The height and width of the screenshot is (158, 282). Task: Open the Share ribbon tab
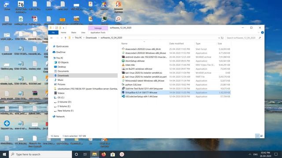pyautogui.click(x=74, y=32)
